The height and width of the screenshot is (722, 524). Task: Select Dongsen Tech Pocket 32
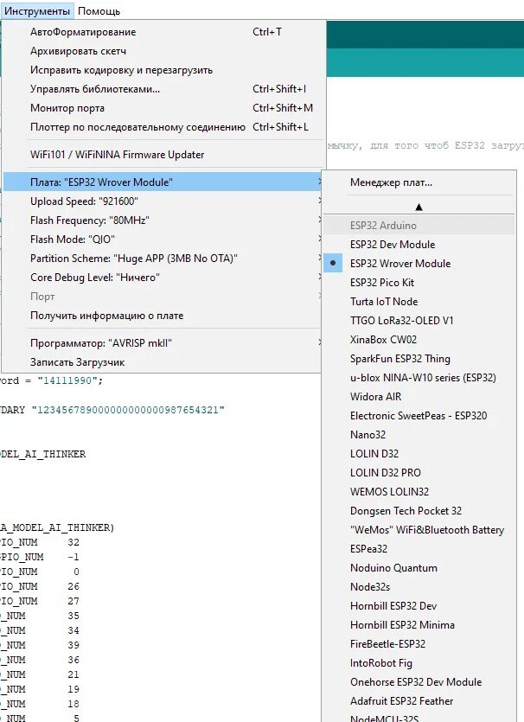click(419, 511)
